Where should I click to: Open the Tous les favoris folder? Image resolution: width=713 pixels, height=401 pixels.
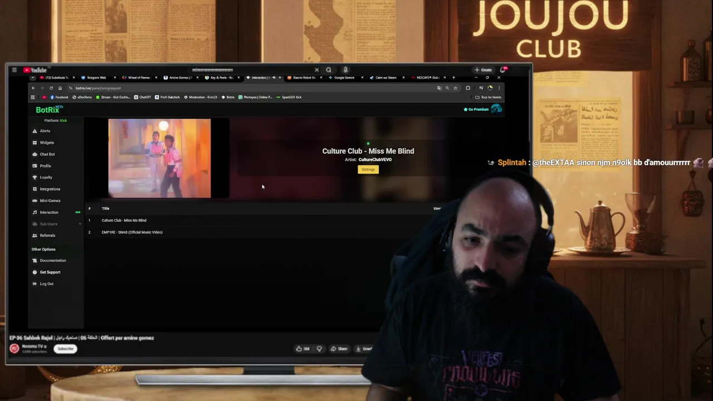click(x=489, y=97)
